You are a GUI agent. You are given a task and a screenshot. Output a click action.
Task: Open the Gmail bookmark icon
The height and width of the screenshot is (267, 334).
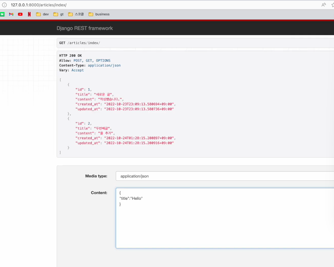tap(11, 14)
